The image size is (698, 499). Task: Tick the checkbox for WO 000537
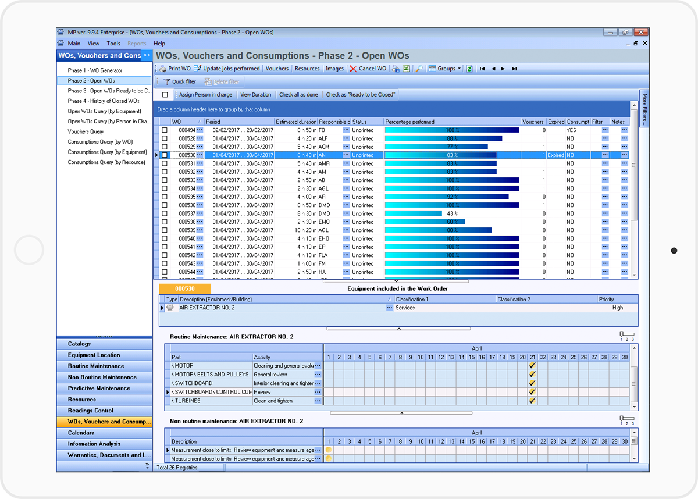tap(165, 213)
